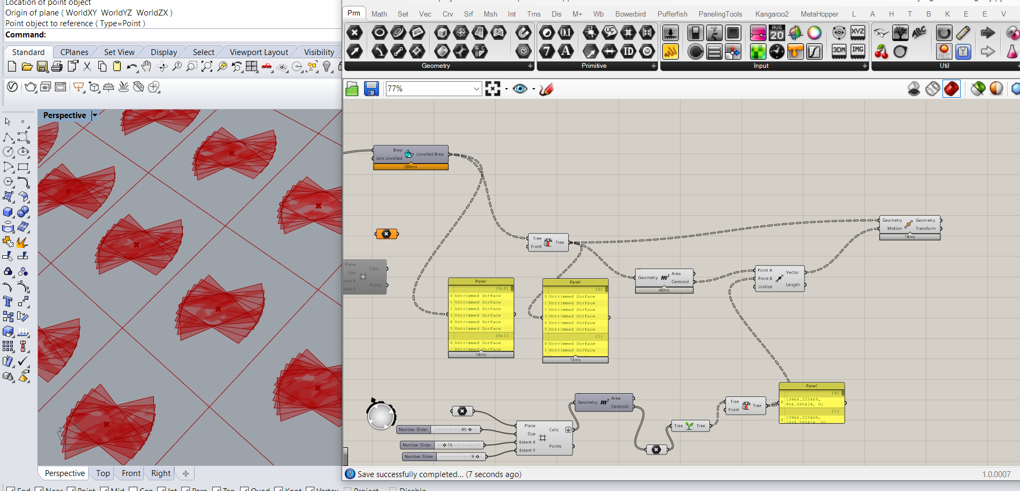
Task: Add the Data Recorder REC icon
Action: pos(944,51)
